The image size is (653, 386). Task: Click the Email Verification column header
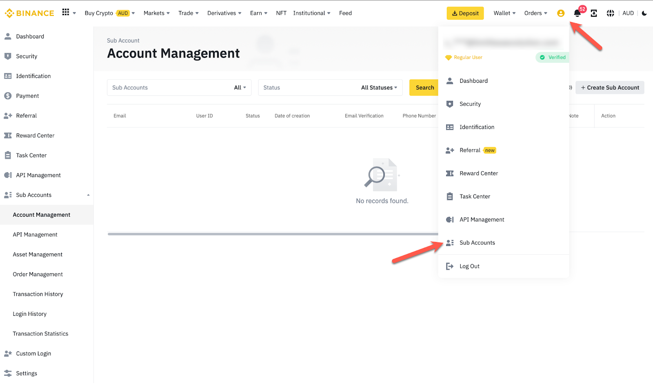coord(364,116)
